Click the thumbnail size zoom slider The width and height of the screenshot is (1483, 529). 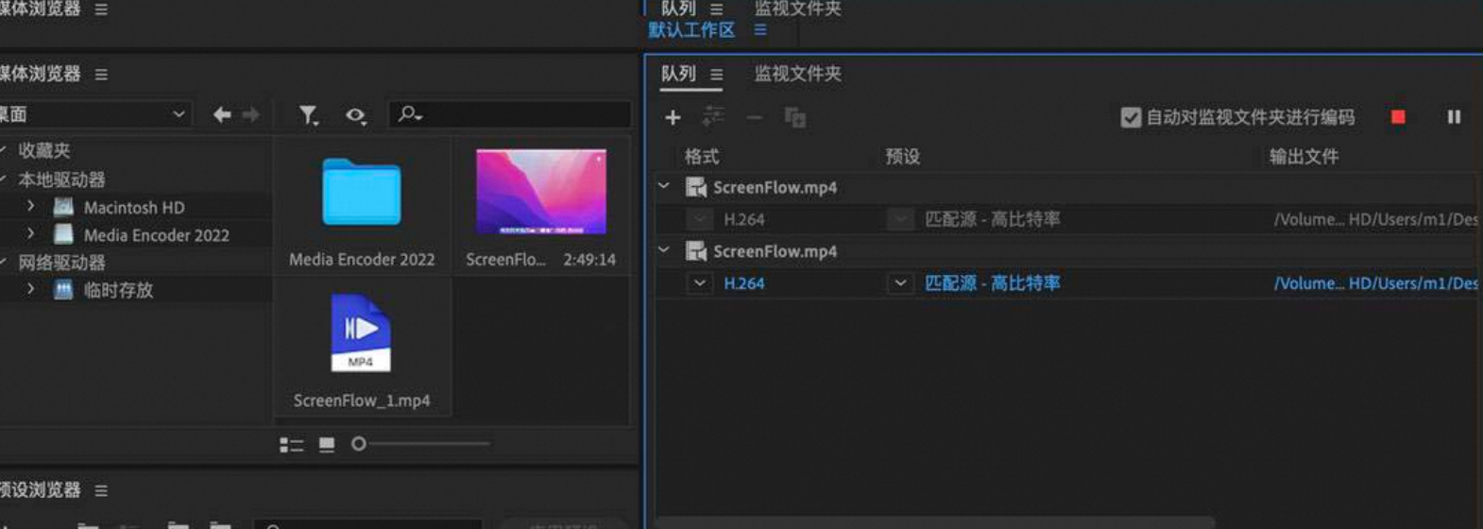coord(419,443)
